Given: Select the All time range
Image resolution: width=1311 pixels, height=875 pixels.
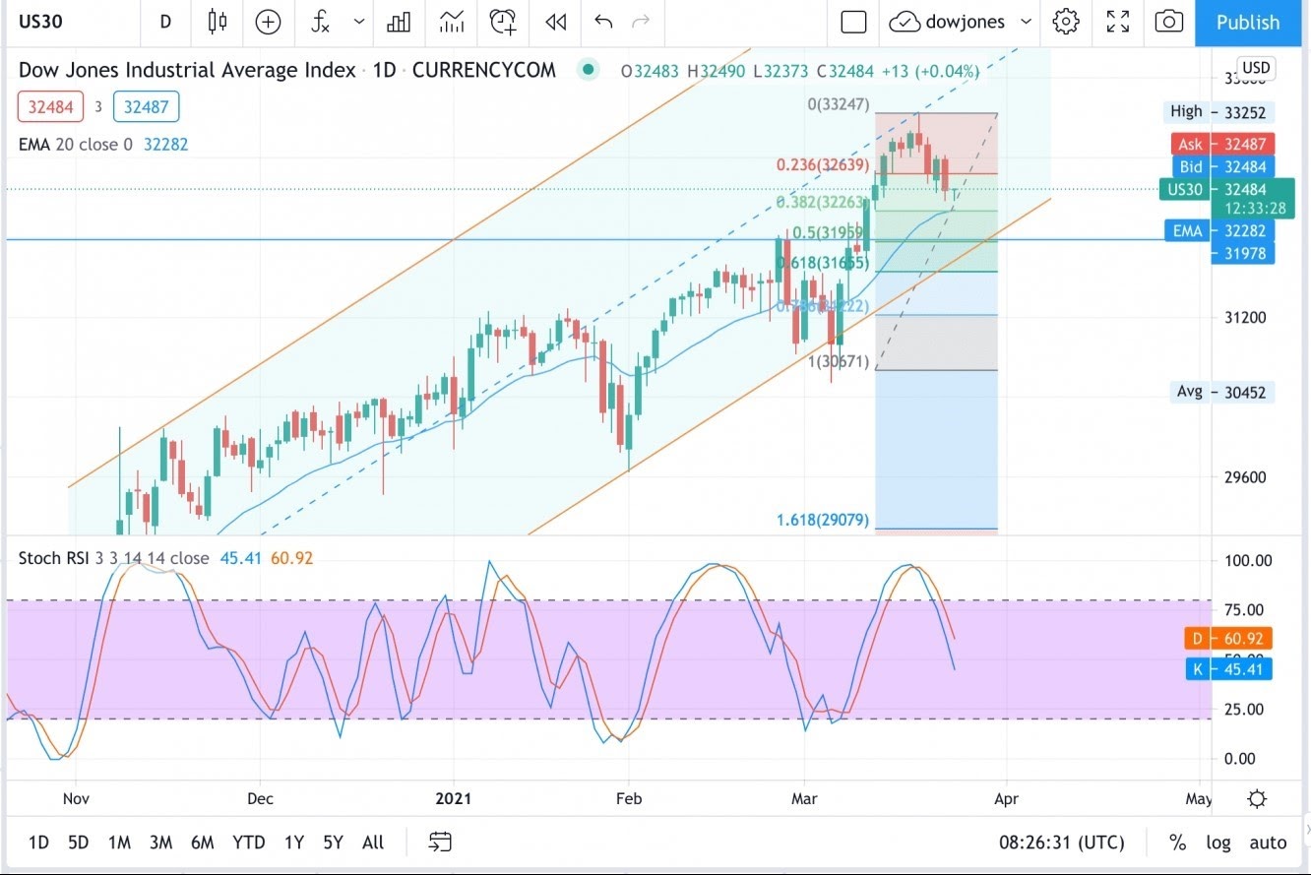Looking at the screenshot, I should pyautogui.click(x=373, y=843).
